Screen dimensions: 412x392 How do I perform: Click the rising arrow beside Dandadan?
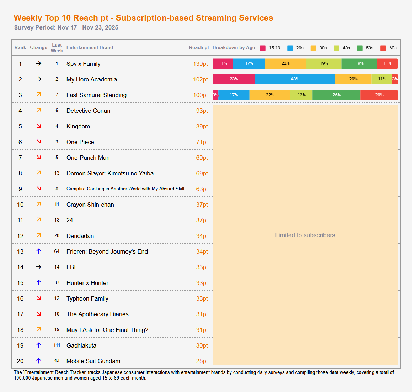[39, 235]
